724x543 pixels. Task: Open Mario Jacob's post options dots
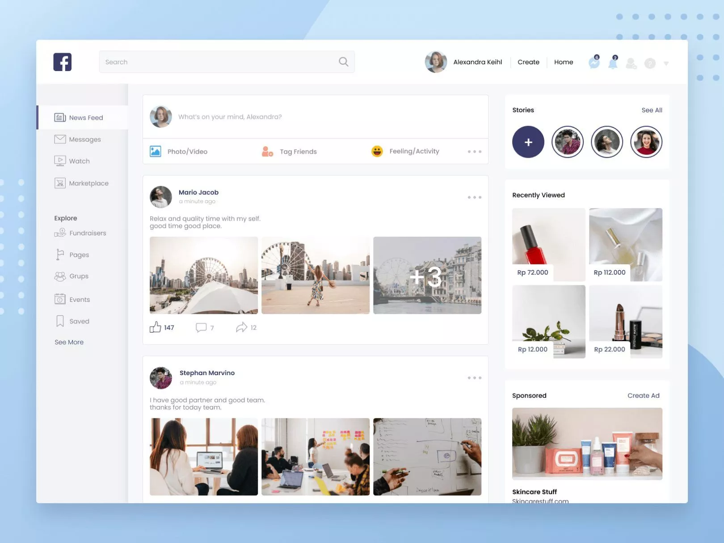click(474, 197)
